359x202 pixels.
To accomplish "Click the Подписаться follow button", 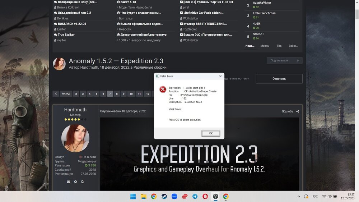I will click(279, 60).
